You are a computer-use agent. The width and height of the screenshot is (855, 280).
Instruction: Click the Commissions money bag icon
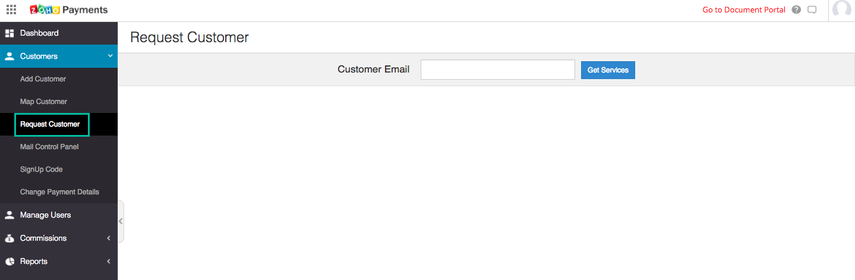(x=10, y=238)
